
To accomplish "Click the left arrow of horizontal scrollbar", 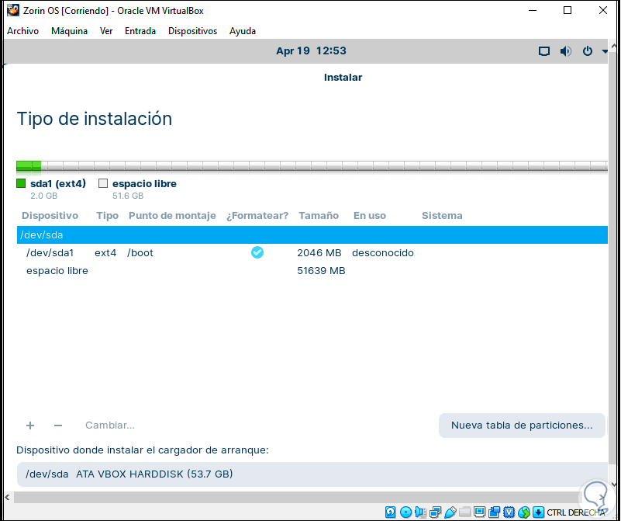I will click(x=7, y=497).
